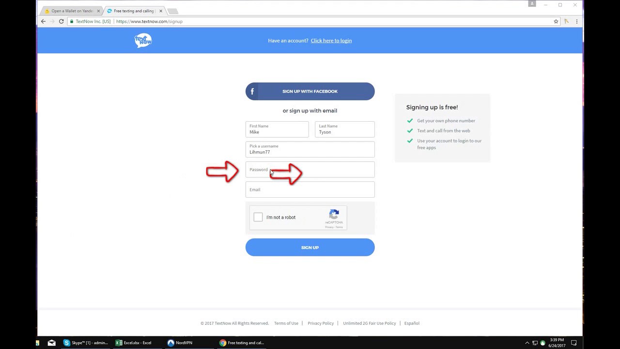Viewport: 620px width, 349px height.
Task: Focus the First Name field containing Mike
Action: [277, 129]
